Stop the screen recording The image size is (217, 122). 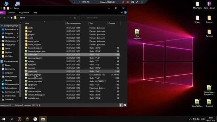128,2
